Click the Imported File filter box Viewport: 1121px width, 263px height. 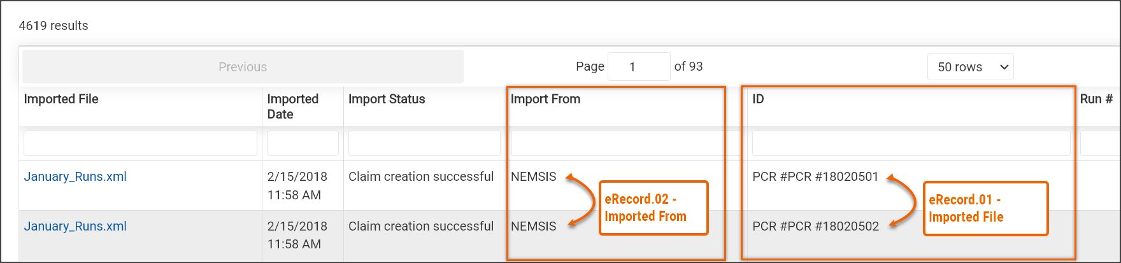click(x=140, y=143)
